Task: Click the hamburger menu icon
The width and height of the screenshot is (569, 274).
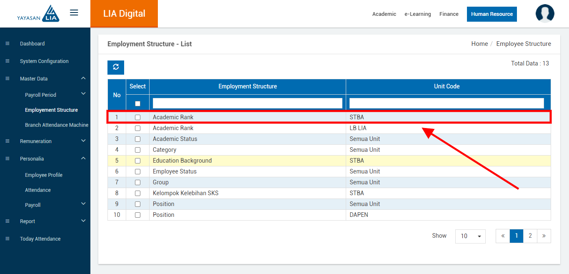Action: coord(74,13)
